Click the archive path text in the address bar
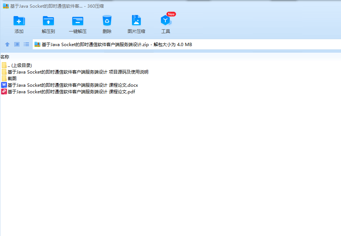This screenshot has height=236, width=341. (x=117, y=45)
